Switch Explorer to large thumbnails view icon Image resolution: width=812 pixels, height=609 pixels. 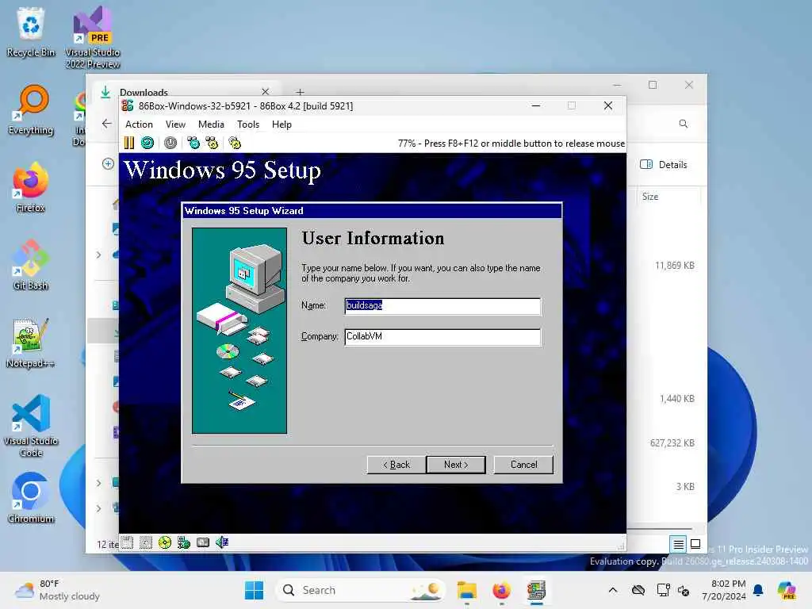[695, 544]
